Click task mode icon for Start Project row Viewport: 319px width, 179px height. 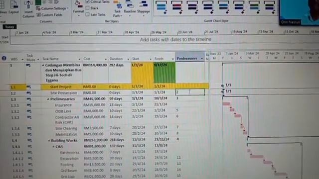(29, 87)
